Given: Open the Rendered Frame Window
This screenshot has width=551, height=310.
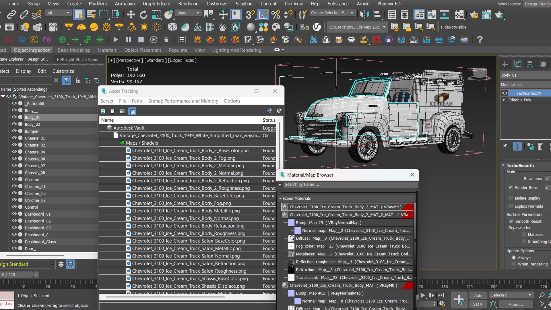Looking at the screenshot, I should click(x=486, y=14).
